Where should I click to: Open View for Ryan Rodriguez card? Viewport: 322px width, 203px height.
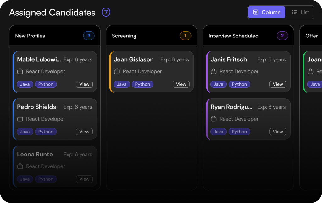click(x=278, y=132)
